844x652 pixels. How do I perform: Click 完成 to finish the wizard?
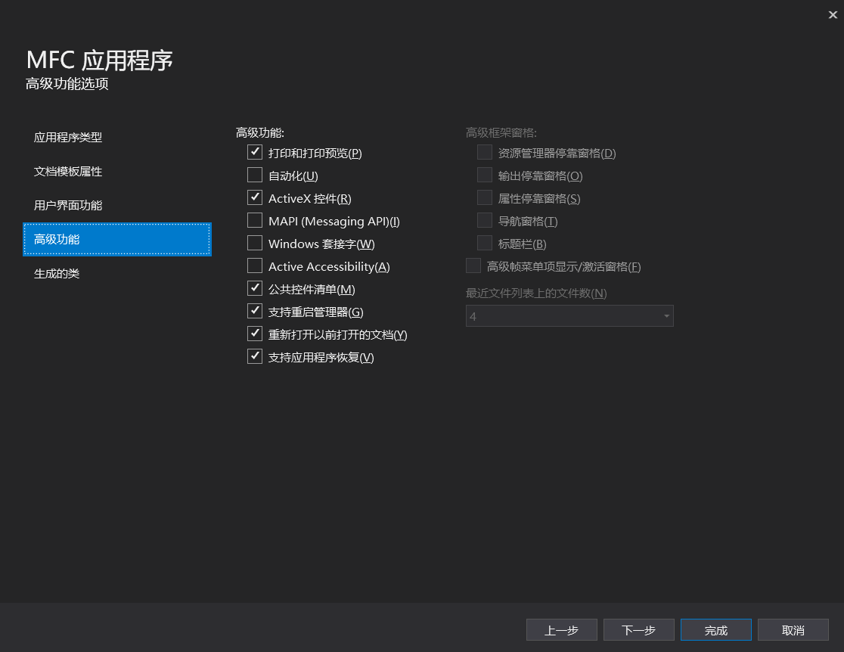point(715,629)
